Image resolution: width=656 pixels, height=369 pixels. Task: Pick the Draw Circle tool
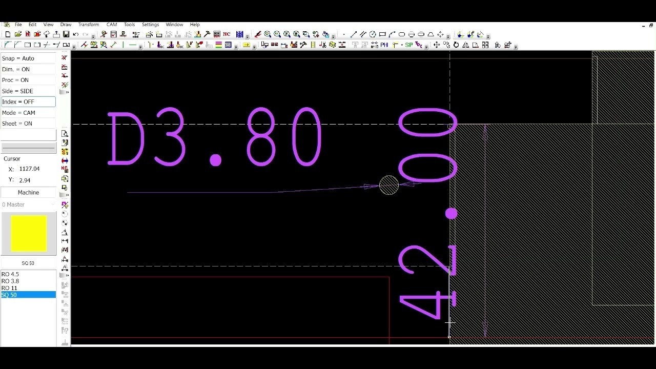[x=373, y=34]
